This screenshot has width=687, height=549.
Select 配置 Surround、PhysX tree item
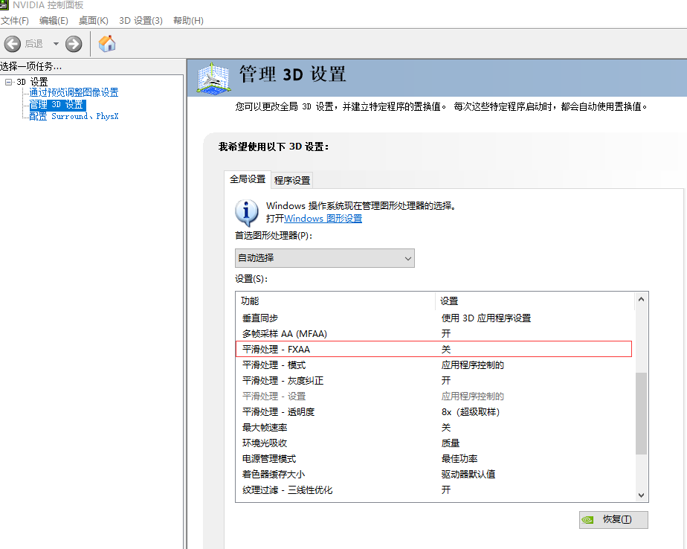pyautogui.click(x=74, y=117)
